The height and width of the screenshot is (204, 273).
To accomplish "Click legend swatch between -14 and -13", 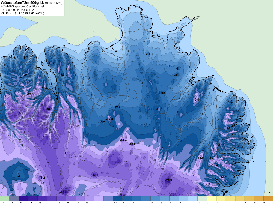I will 80,199.
